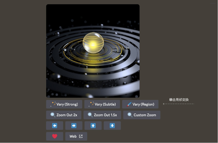Open Custom Zoom
The height and width of the screenshot is (143, 218).
[x=142, y=115]
